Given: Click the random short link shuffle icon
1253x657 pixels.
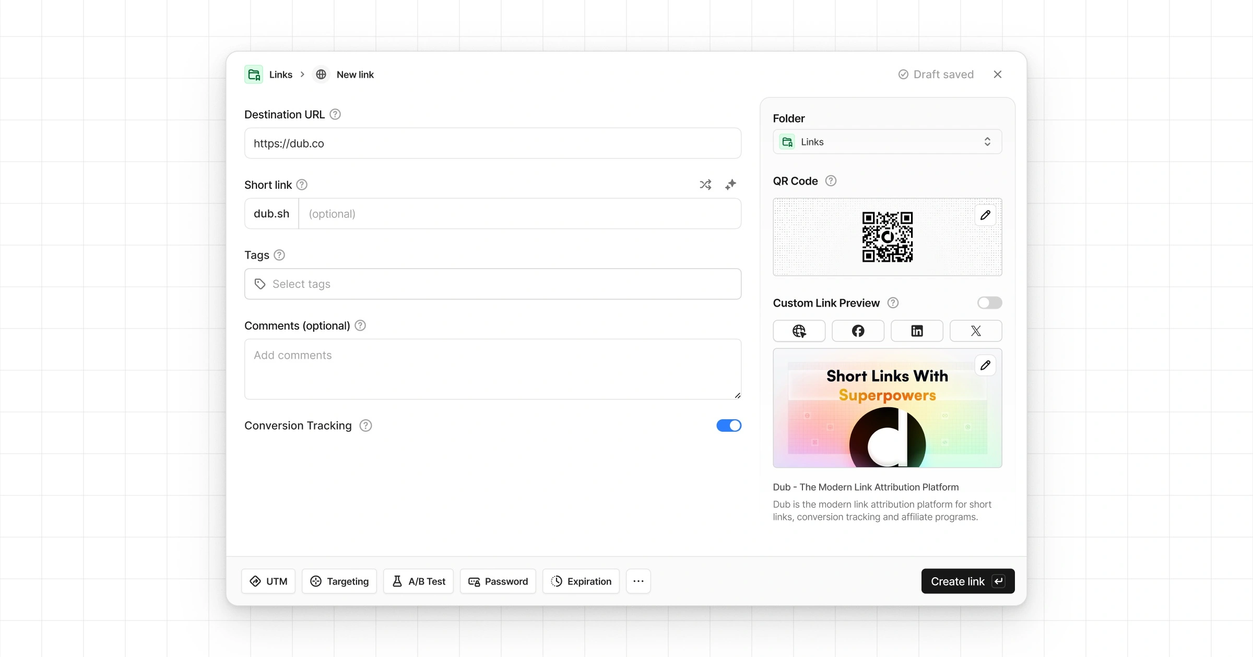Looking at the screenshot, I should [705, 185].
